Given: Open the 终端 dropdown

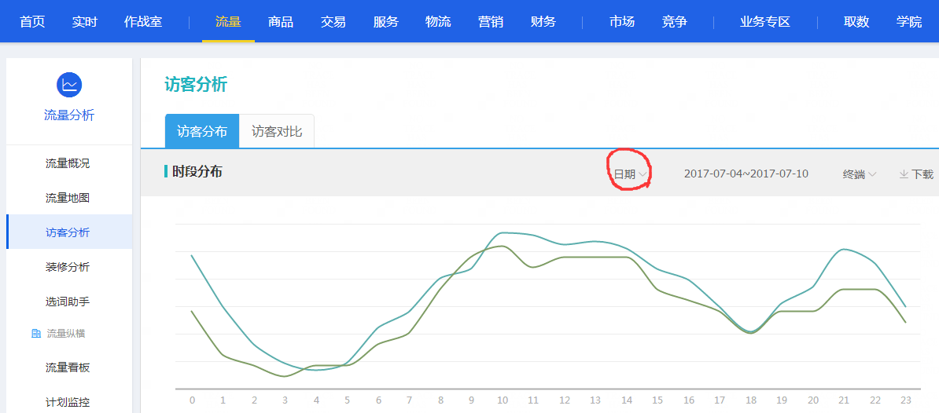Looking at the screenshot, I should click(860, 174).
